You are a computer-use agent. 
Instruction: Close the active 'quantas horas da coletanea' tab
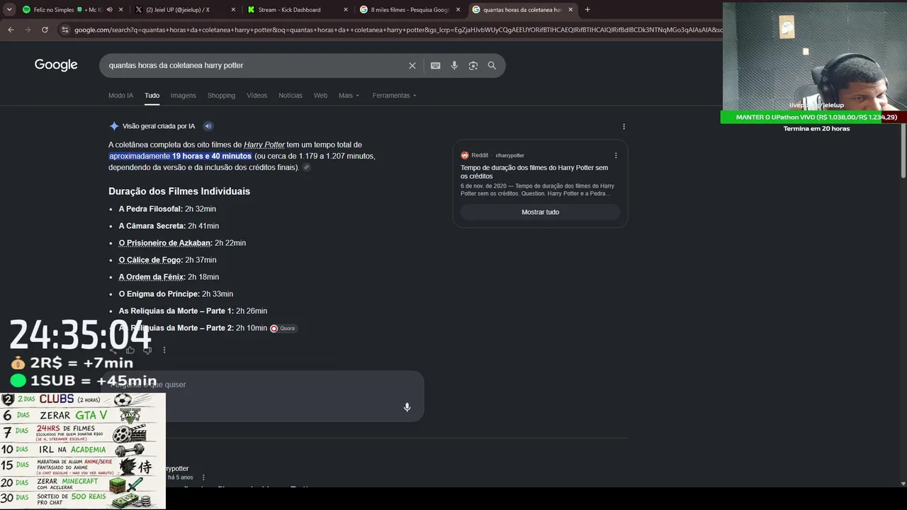tap(570, 10)
